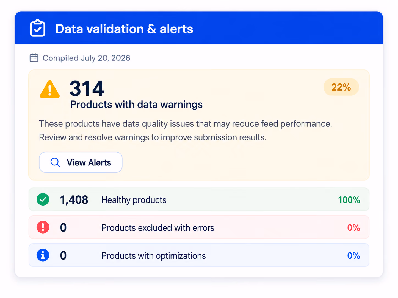This screenshot has width=398, height=298.
Task: Open the Healthy products row
Action: [x=199, y=199]
